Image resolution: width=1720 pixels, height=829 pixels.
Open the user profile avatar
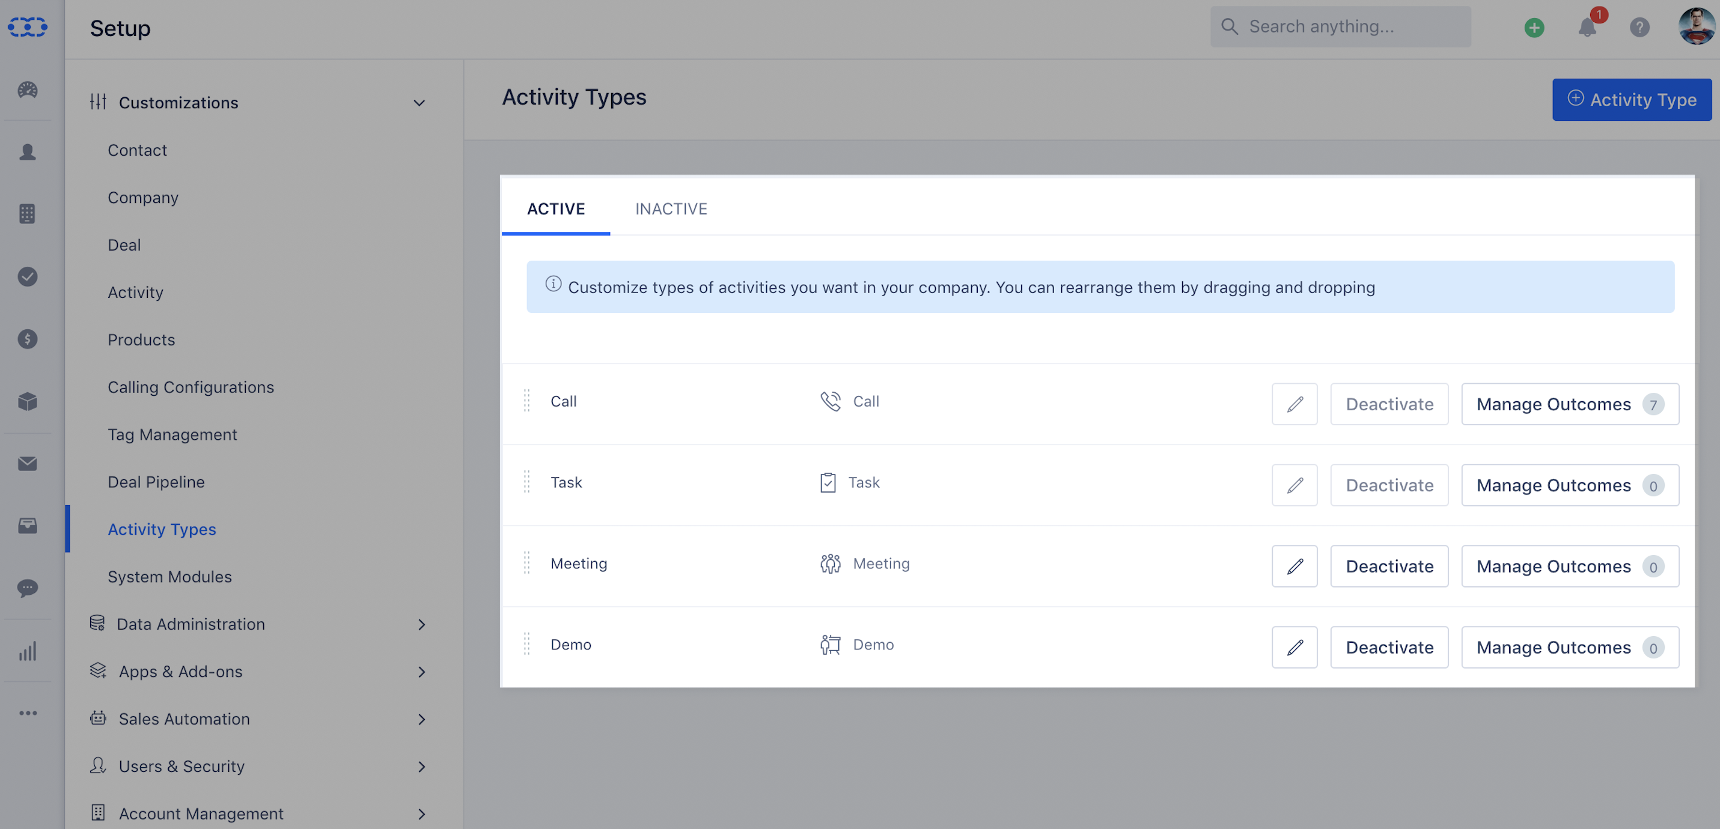(1697, 26)
